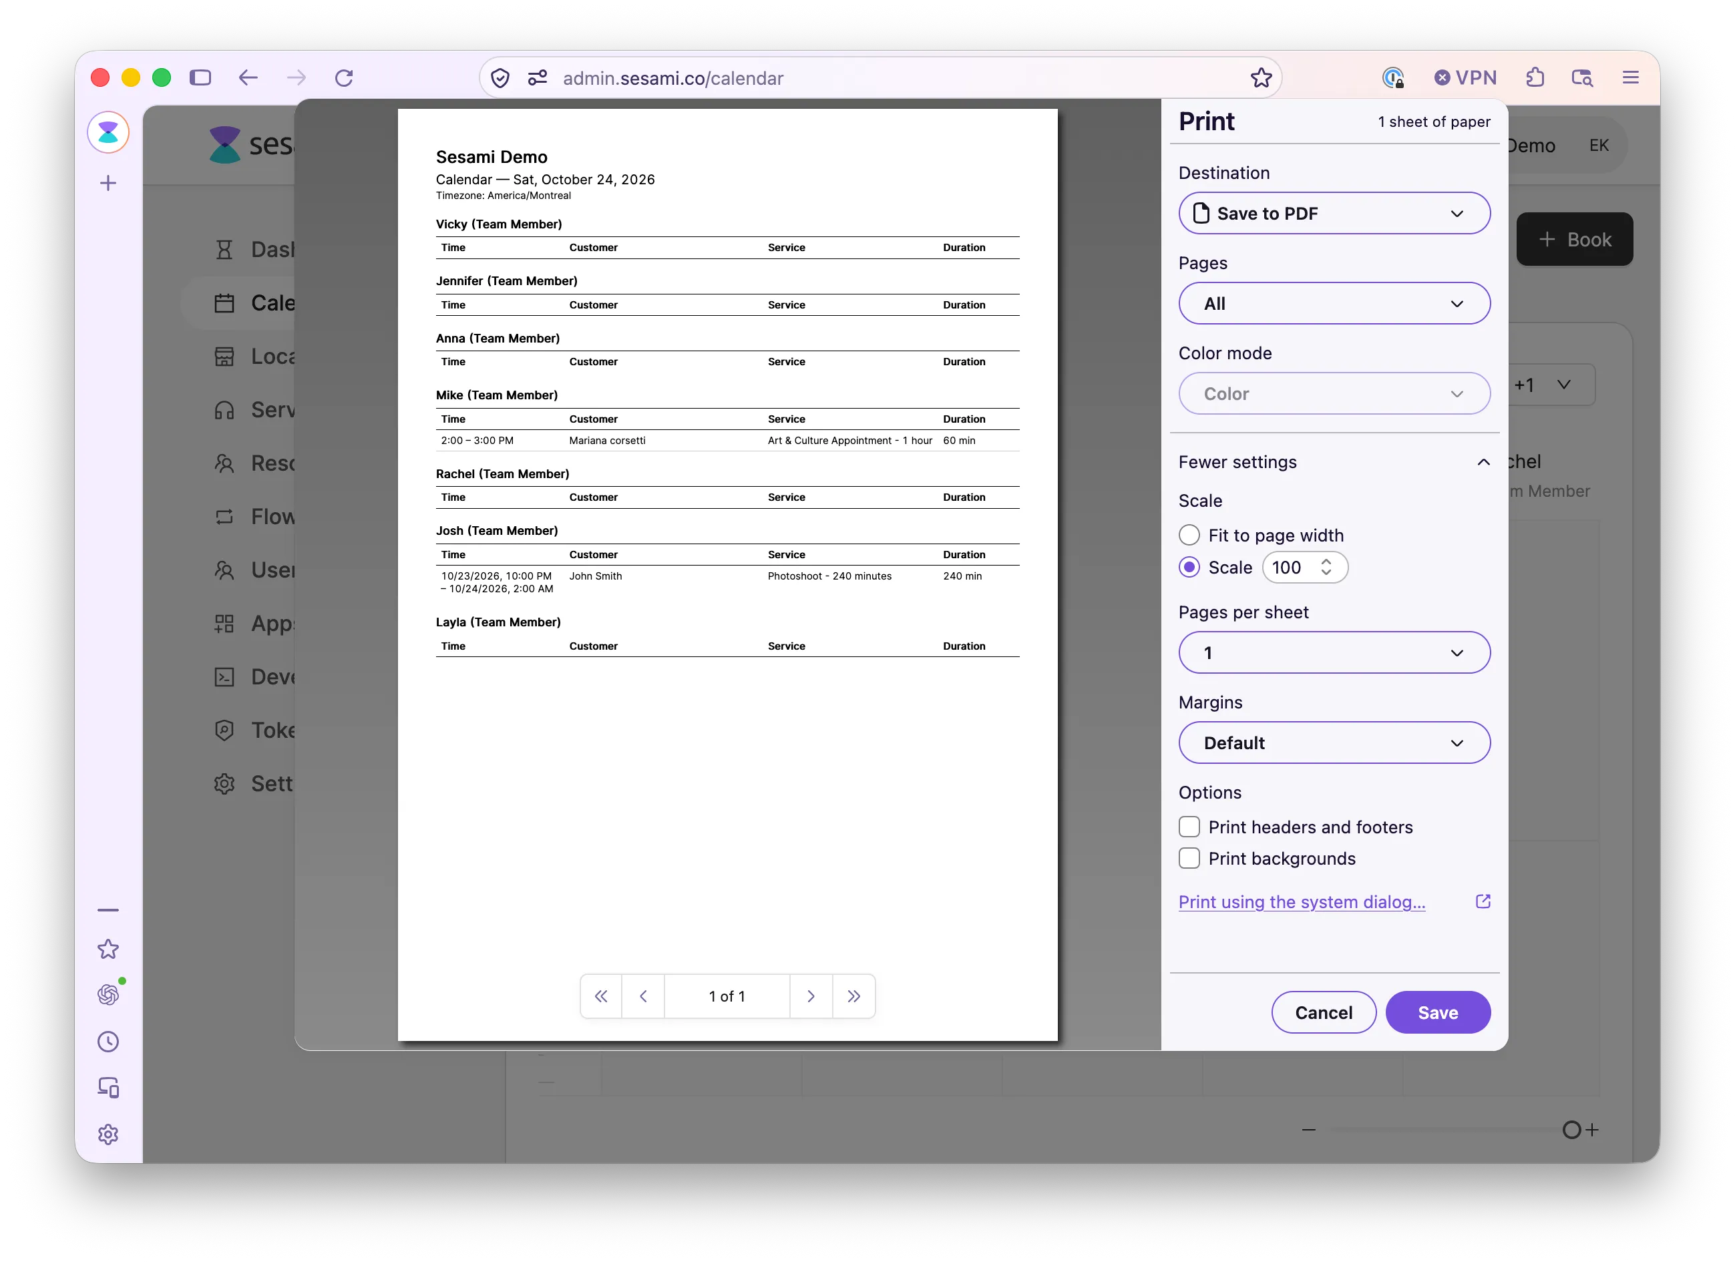Enable Print headers and footers

[1189, 827]
